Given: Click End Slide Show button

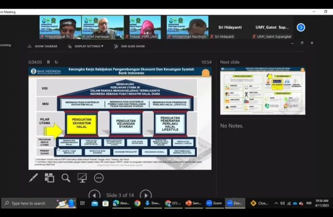Looking at the screenshot, I should [129, 46].
